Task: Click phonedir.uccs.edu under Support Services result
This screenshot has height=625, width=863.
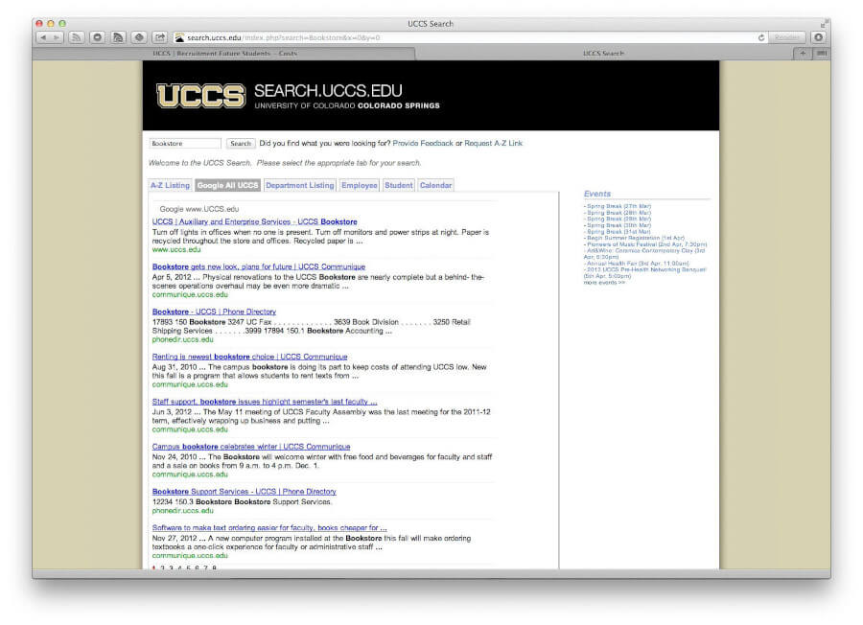Action: coord(183,511)
